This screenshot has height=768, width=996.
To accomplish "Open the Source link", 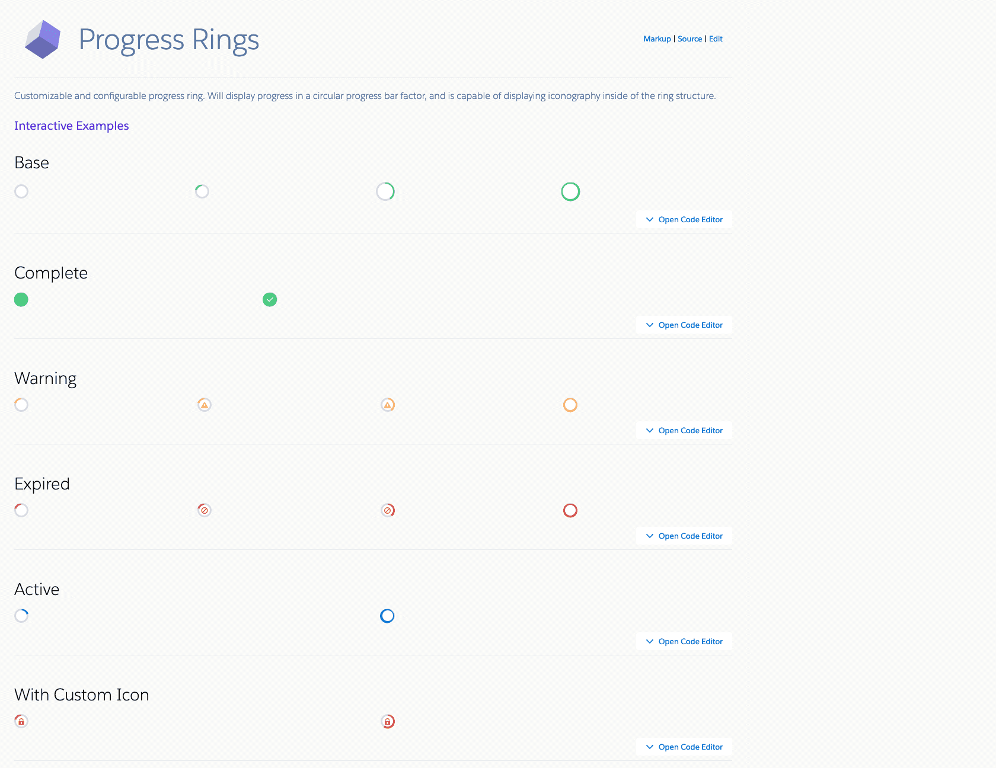I will pyautogui.click(x=689, y=39).
